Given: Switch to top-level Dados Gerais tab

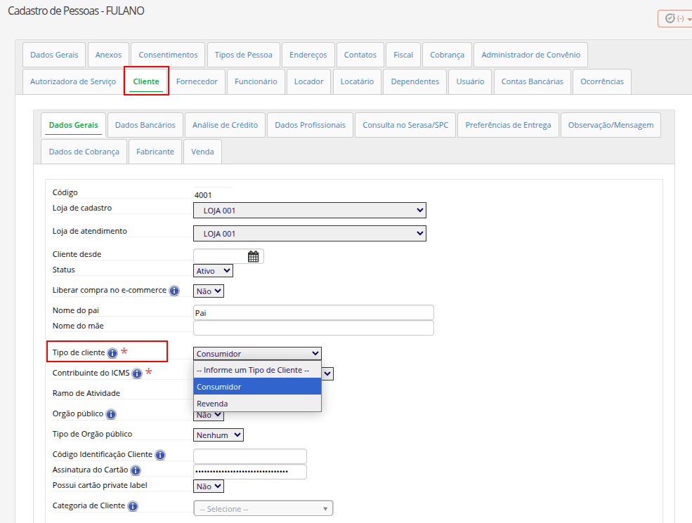Looking at the screenshot, I should [54, 55].
